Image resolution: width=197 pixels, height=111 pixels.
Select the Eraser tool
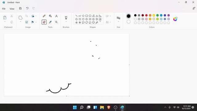44,22
